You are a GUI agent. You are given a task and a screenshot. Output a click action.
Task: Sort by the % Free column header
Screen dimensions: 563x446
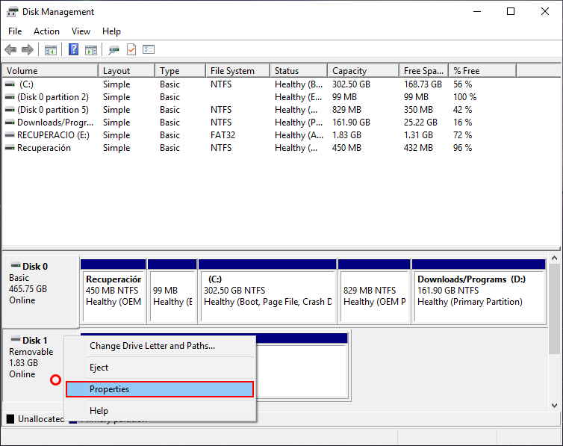[x=482, y=71]
